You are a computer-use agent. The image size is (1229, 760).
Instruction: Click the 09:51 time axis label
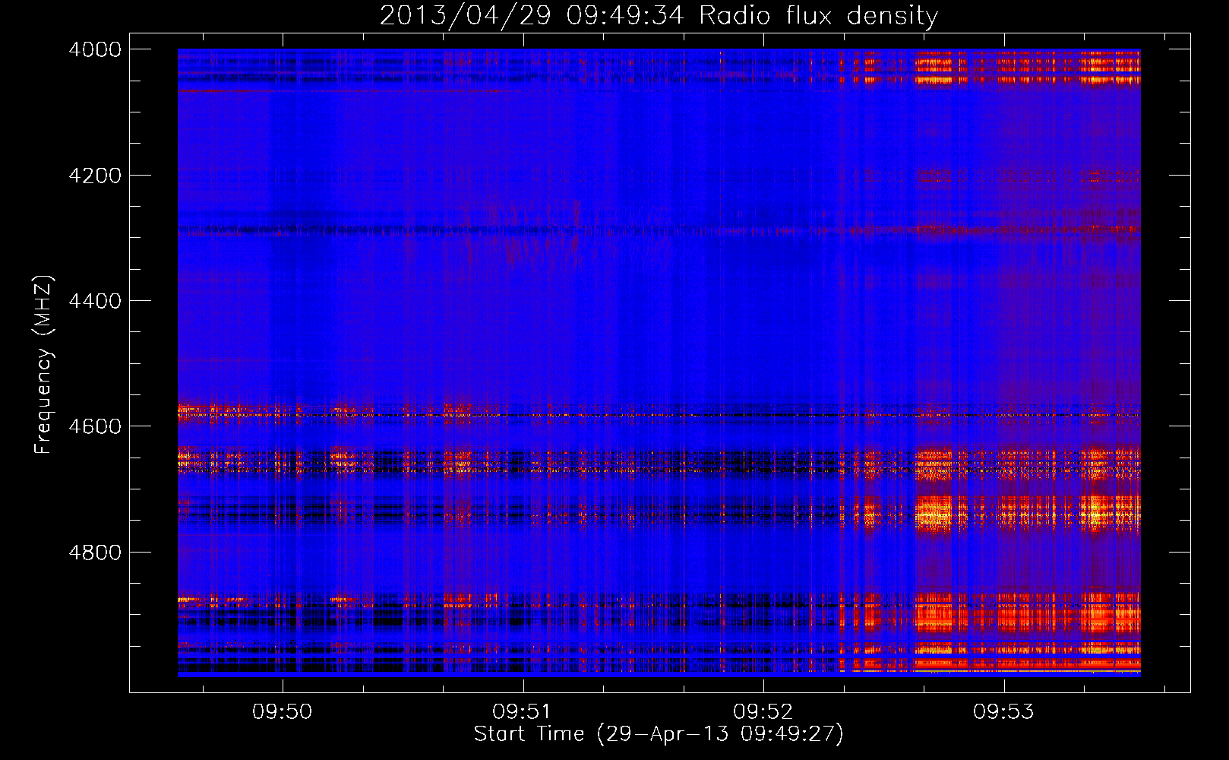click(x=523, y=712)
